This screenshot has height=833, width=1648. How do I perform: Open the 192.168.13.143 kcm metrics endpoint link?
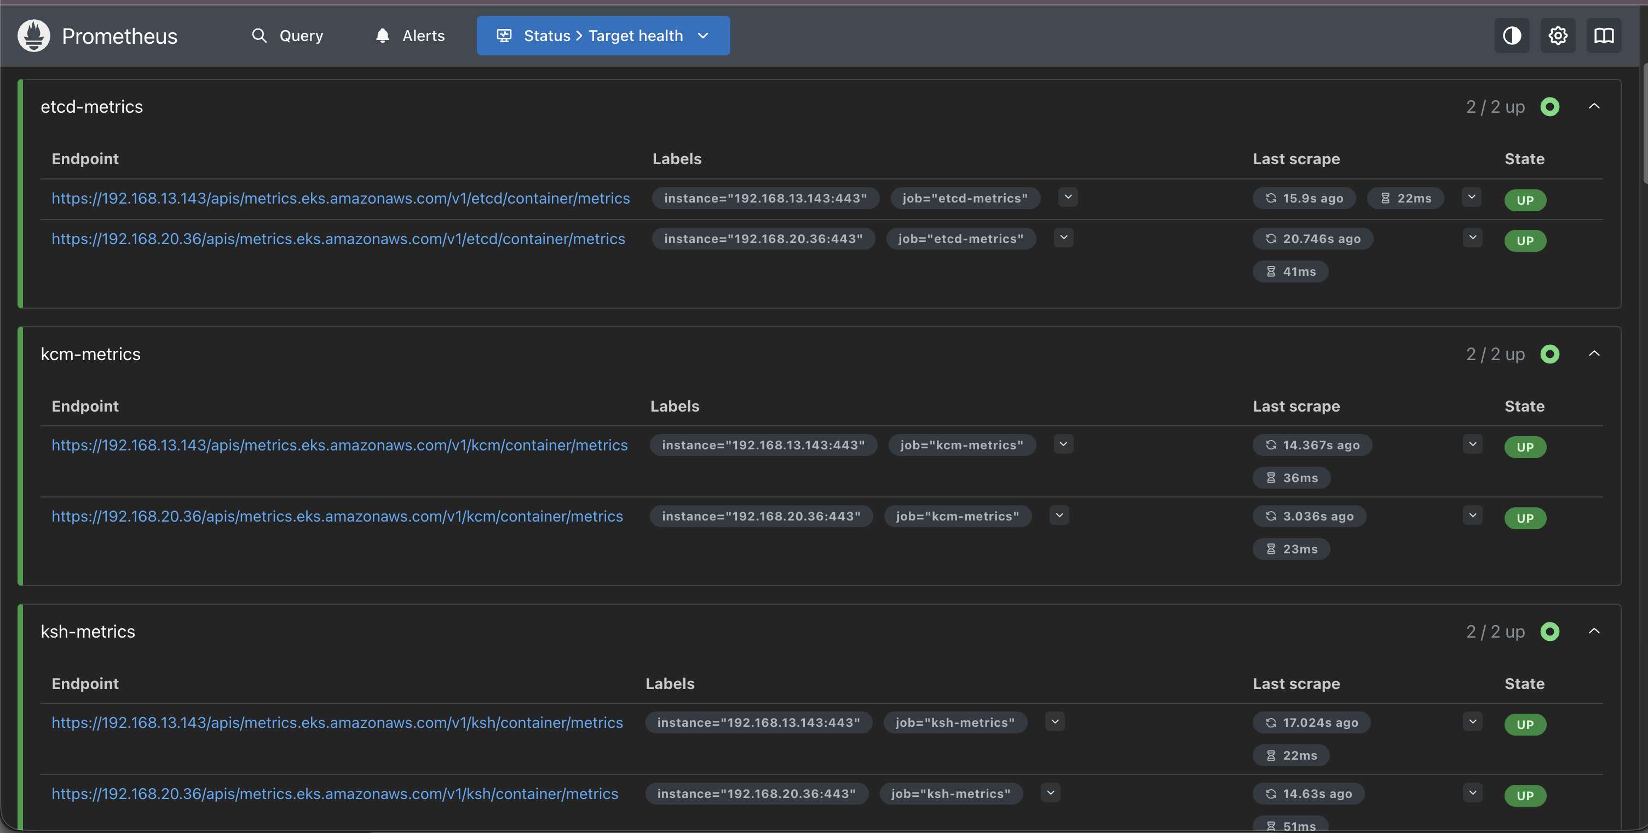(339, 445)
